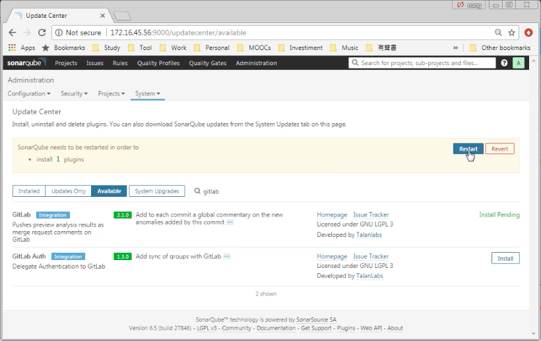The width and height of the screenshot is (541, 341).
Task: Open Other bookmarks folder
Action: 500,48
